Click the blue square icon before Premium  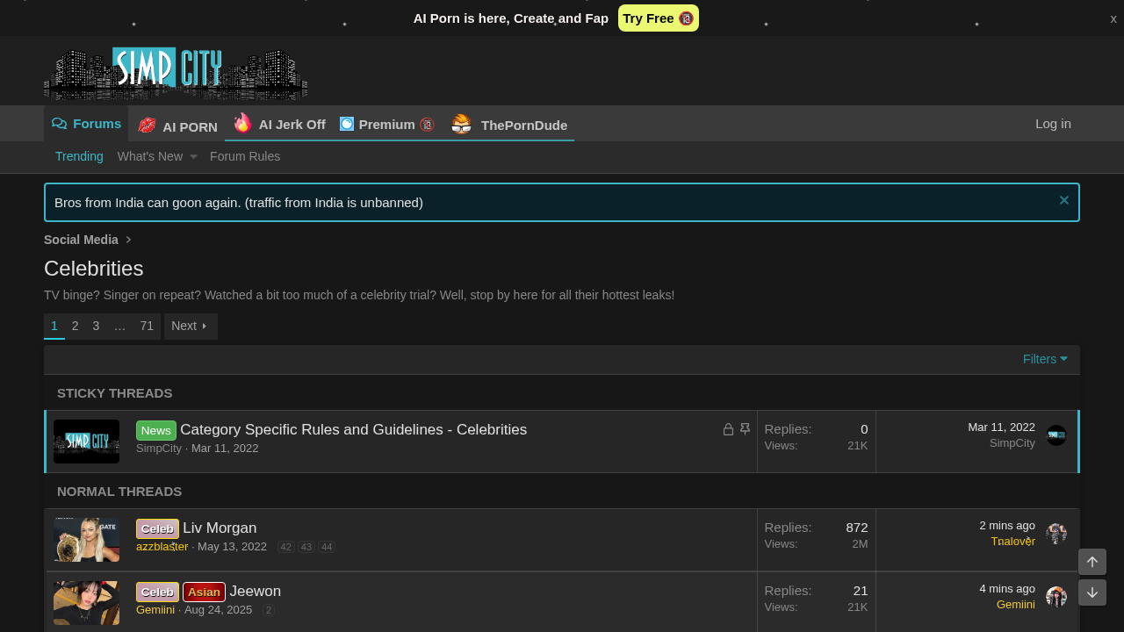point(347,124)
